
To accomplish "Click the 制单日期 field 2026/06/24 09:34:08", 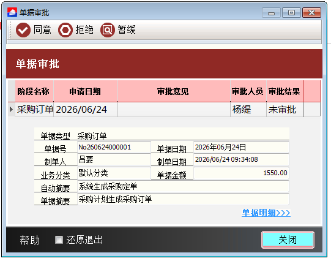I will [241, 159].
